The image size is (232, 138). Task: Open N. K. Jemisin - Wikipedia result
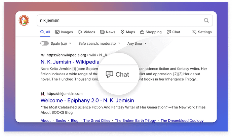click(70, 62)
